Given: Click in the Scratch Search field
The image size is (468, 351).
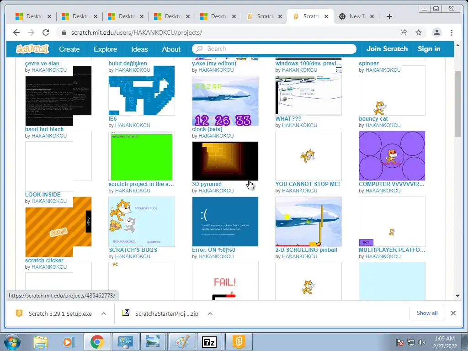Looking at the screenshot, I should click(x=281, y=48).
